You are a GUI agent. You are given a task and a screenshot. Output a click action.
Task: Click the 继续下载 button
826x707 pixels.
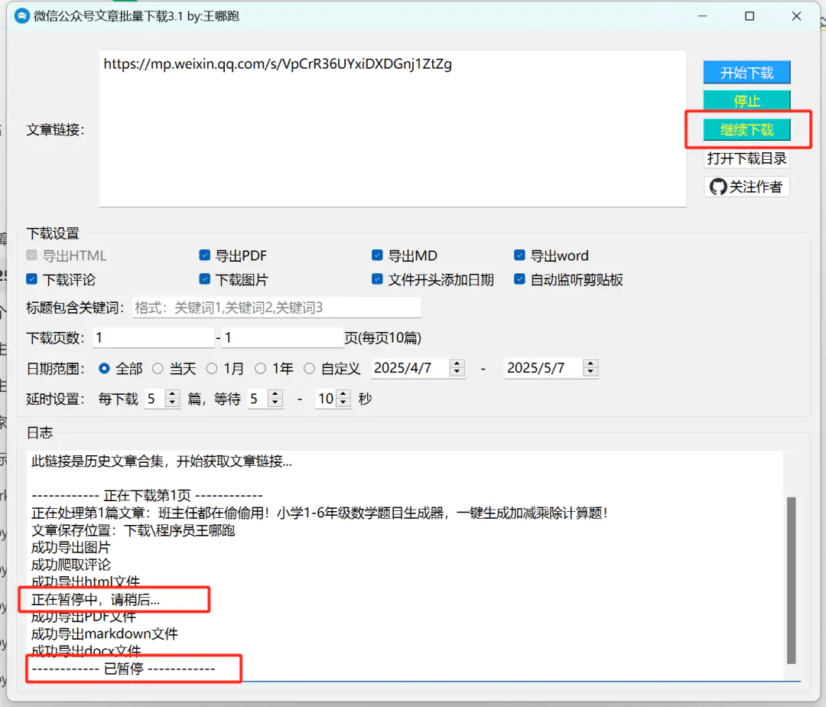point(746,129)
